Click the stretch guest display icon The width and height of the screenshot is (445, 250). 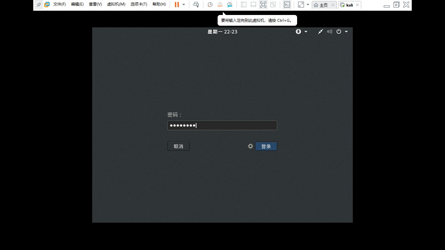coord(301,5)
